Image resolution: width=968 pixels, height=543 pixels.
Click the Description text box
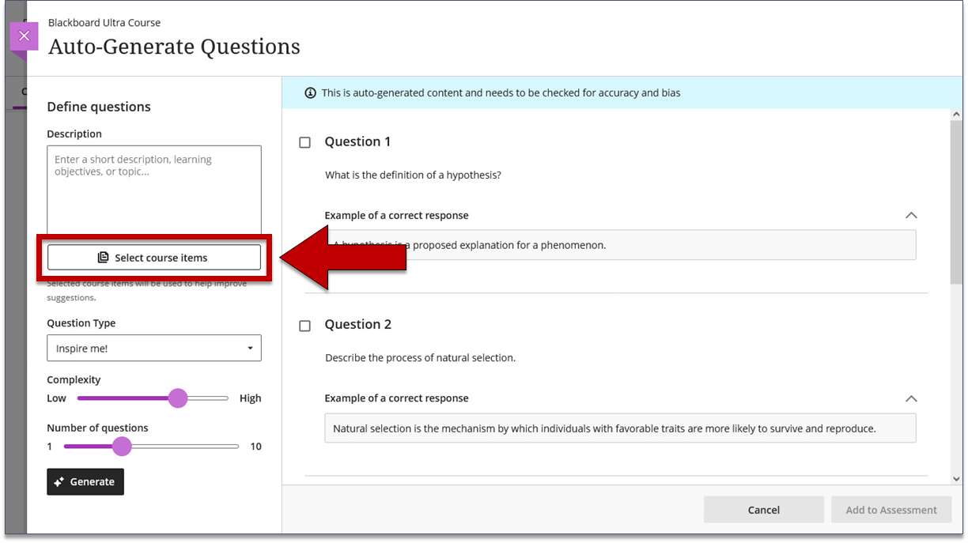tap(154, 190)
